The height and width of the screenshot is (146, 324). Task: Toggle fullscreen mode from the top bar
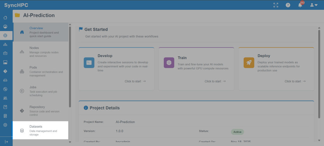pos(276,5)
